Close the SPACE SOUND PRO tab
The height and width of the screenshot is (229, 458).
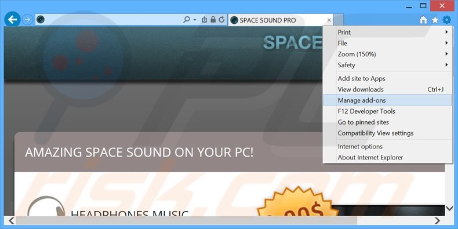pyautogui.click(x=329, y=20)
